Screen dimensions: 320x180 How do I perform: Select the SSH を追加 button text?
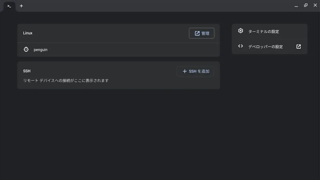199,71
